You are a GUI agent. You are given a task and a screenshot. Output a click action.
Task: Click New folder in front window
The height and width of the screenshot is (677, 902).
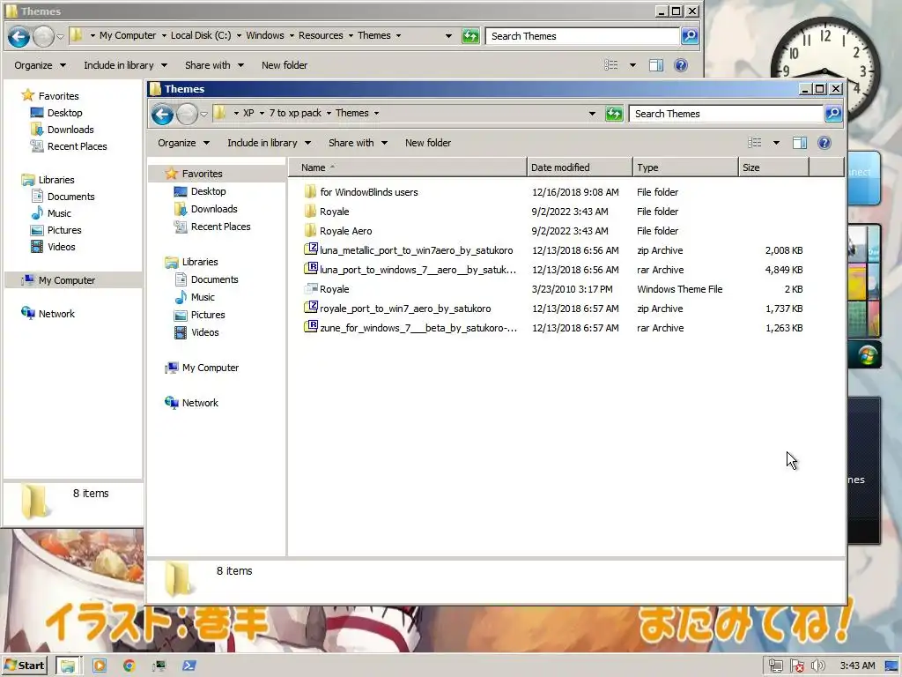pos(427,143)
